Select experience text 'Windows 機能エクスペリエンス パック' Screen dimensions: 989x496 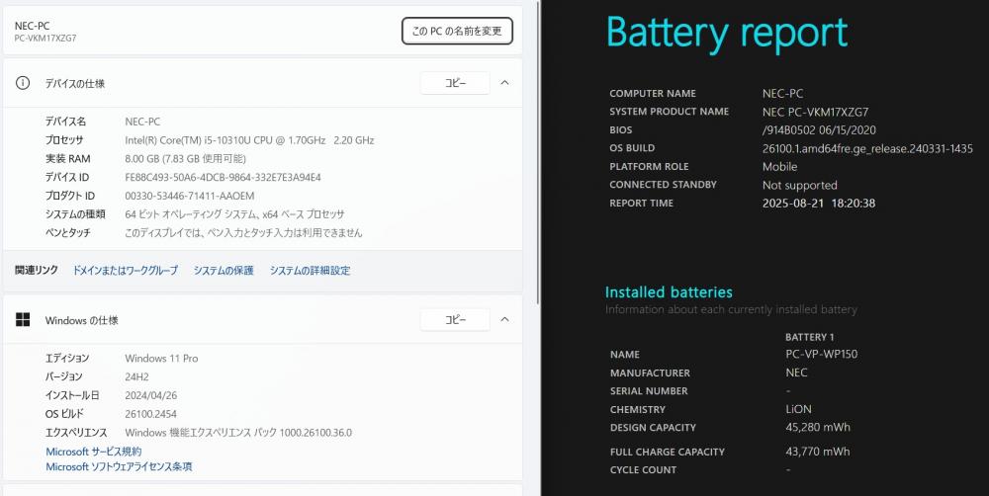click(201, 433)
